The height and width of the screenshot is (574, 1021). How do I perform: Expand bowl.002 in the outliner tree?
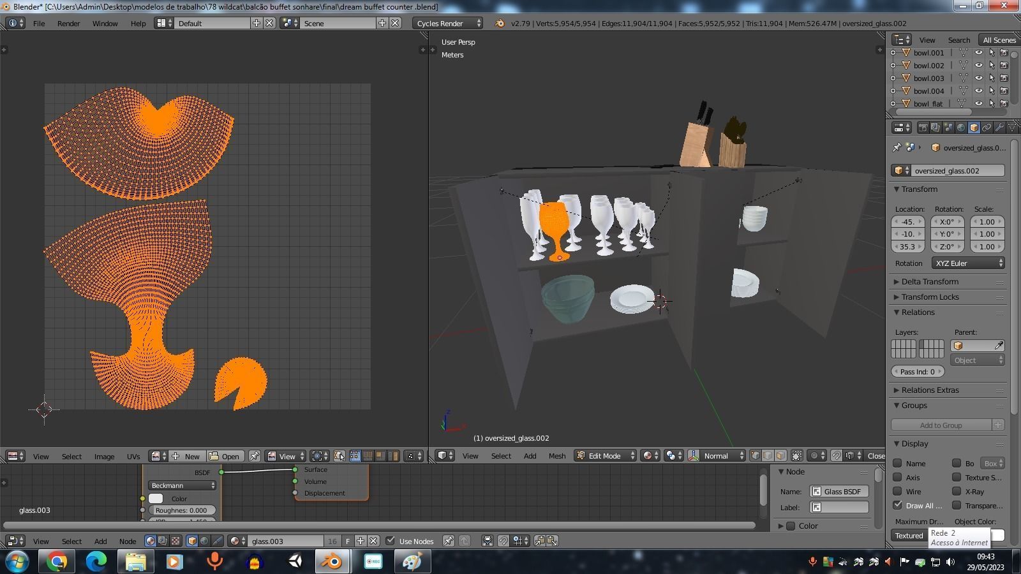(893, 65)
